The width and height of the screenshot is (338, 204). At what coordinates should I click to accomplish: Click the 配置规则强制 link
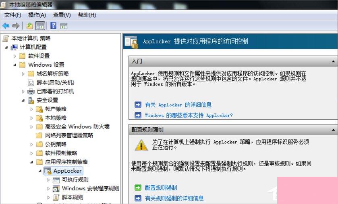[x=161, y=188]
